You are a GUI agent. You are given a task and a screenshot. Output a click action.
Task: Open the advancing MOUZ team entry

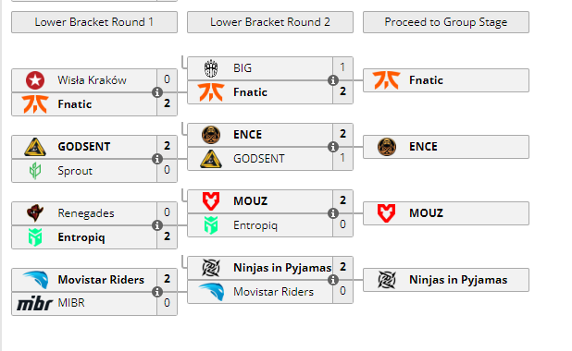coord(446,213)
